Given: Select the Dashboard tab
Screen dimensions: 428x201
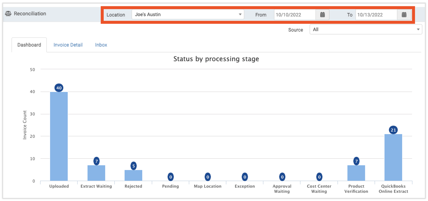Looking at the screenshot, I should [x=29, y=45].
